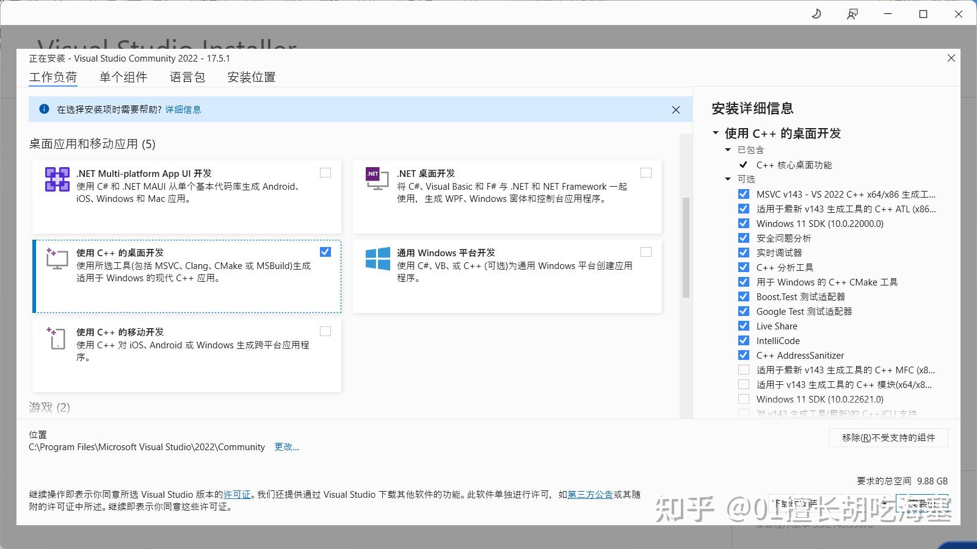Click the blue info icon in help banner

pyautogui.click(x=44, y=109)
